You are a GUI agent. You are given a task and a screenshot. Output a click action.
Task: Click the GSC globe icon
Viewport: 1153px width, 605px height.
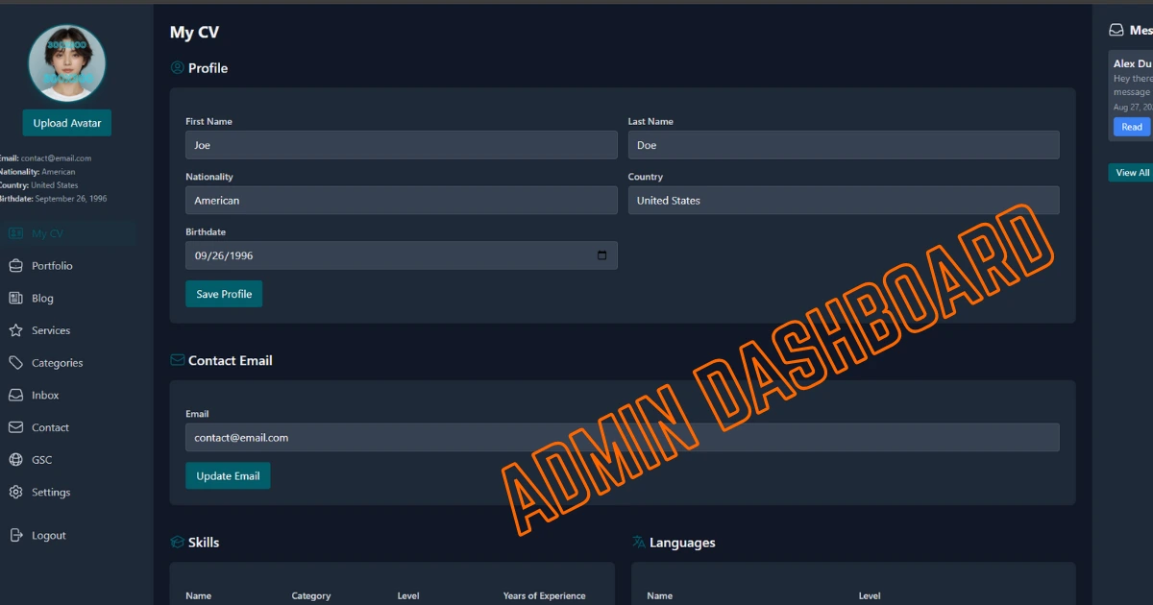pos(15,460)
